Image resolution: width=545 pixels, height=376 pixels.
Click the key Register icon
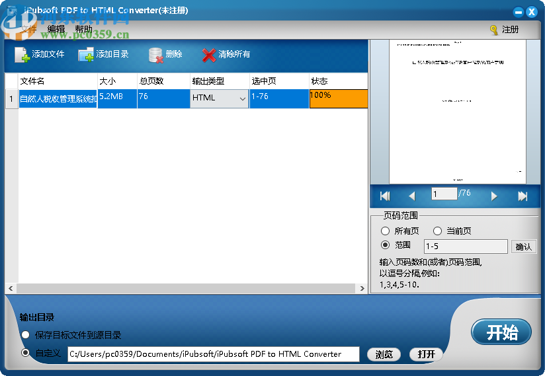[x=493, y=30]
